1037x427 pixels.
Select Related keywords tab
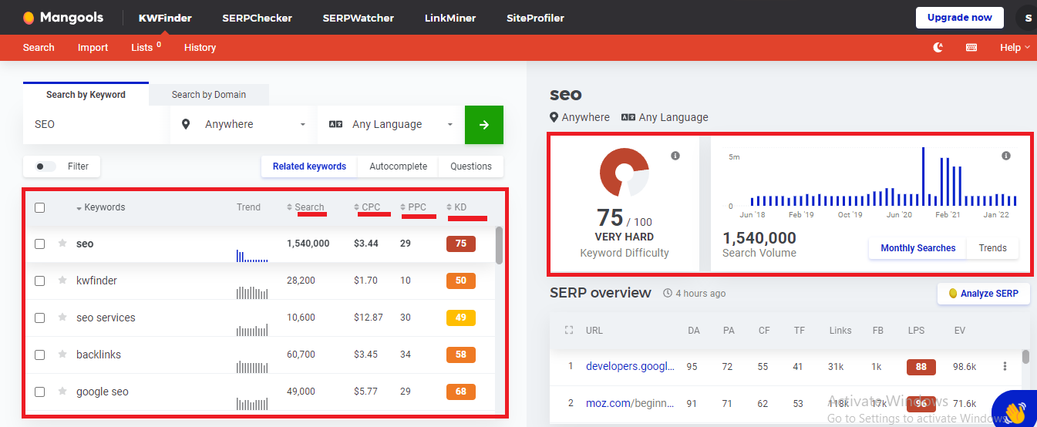pos(309,166)
